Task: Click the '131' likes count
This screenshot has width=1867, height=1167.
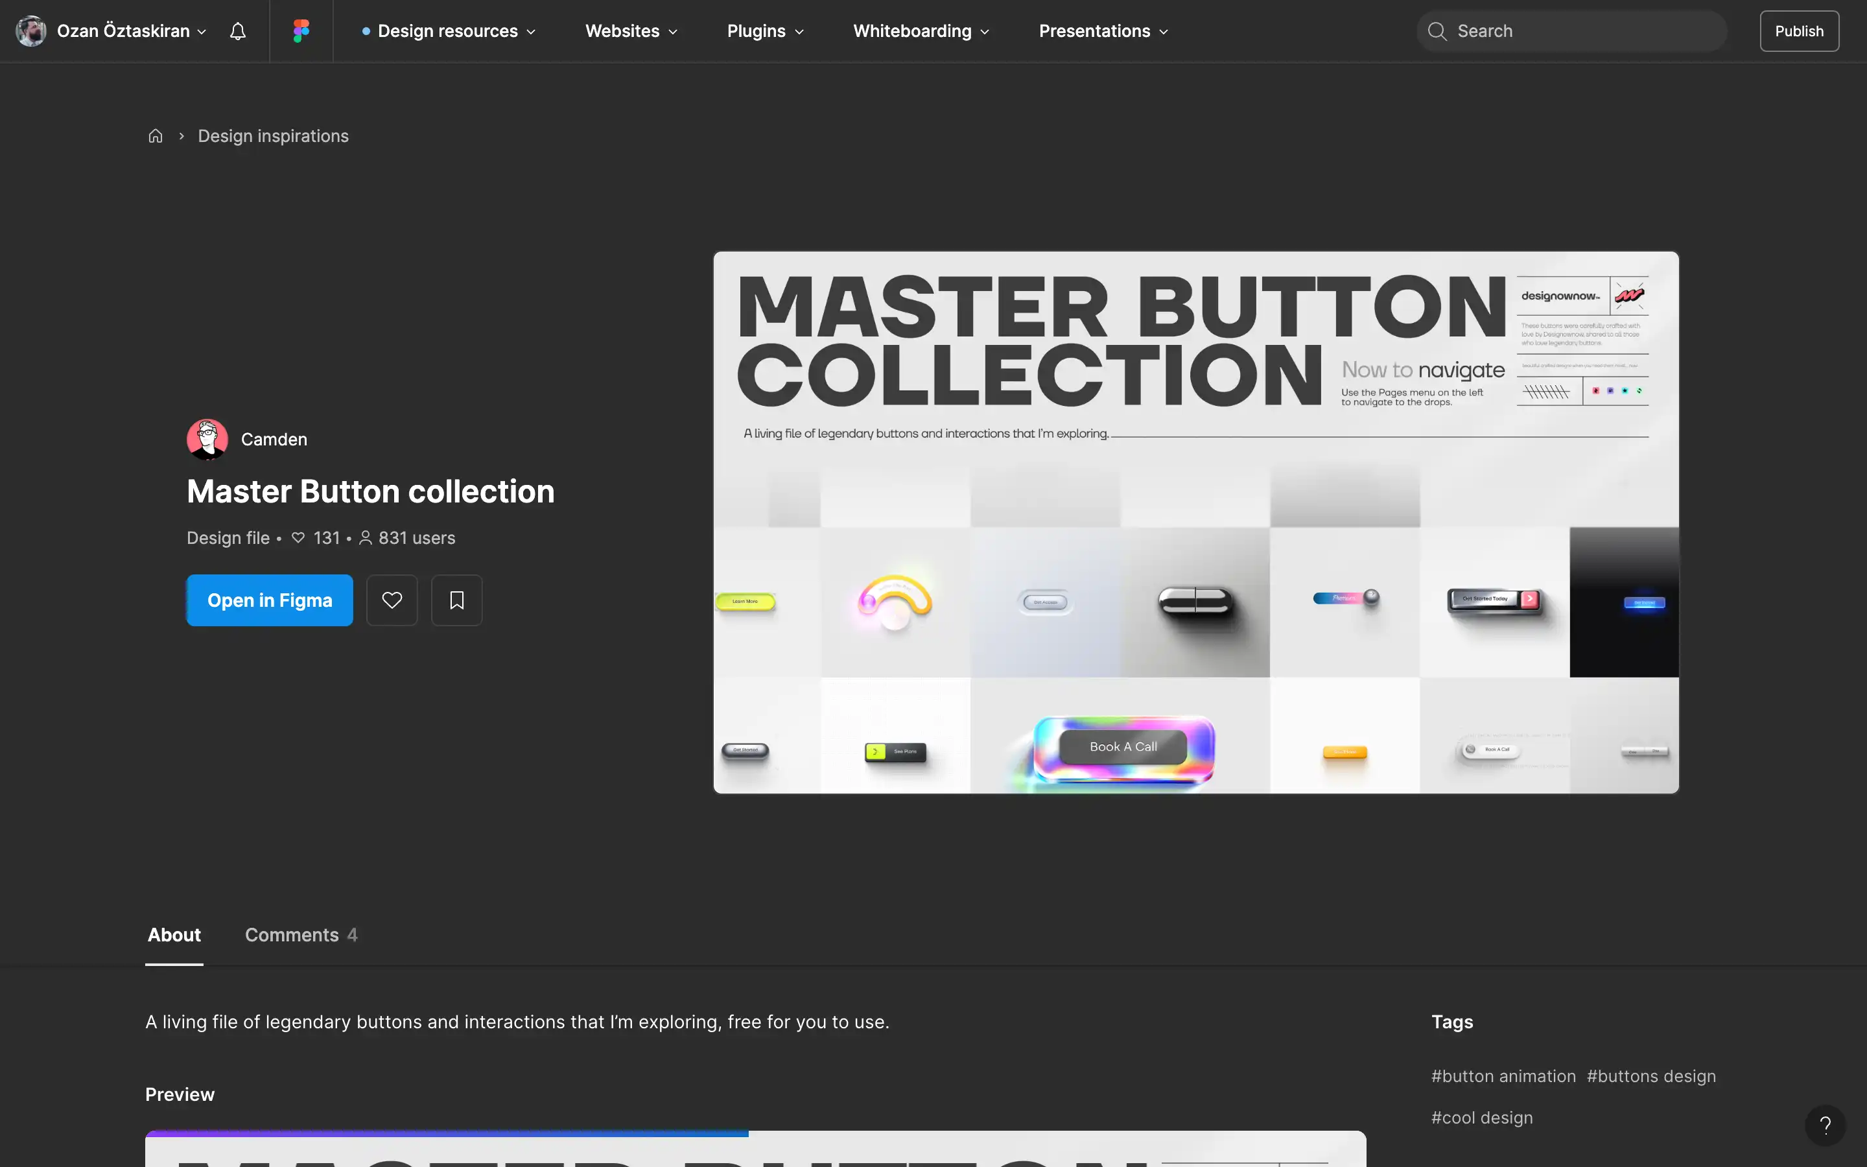Action: pyautogui.click(x=326, y=538)
